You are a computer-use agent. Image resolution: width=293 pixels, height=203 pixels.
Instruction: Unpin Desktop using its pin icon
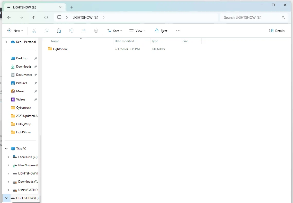36,58
